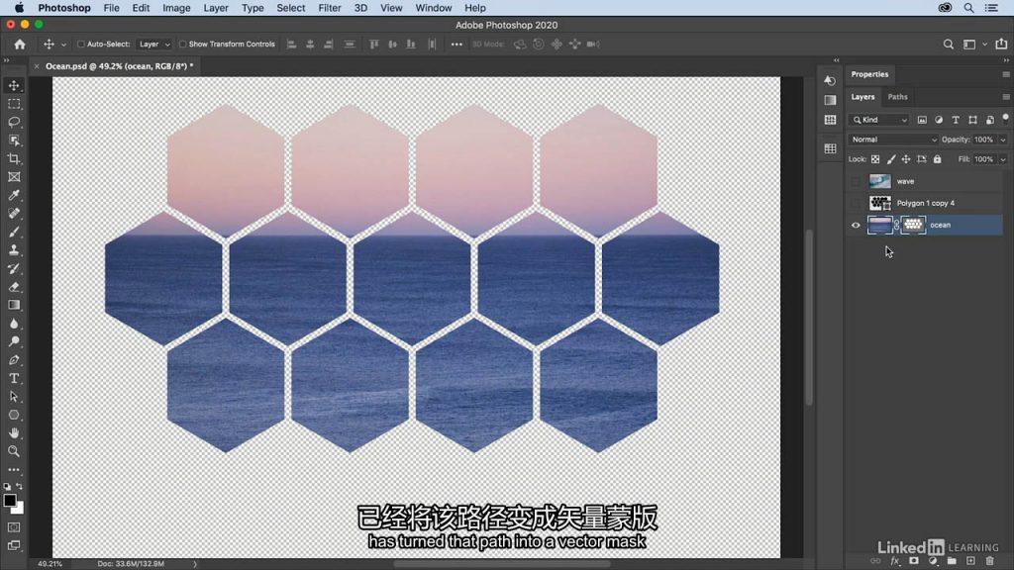The width and height of the screenshot is (1014, 570).
Task: Select the Eraser tool
Action: pos(14,286)
